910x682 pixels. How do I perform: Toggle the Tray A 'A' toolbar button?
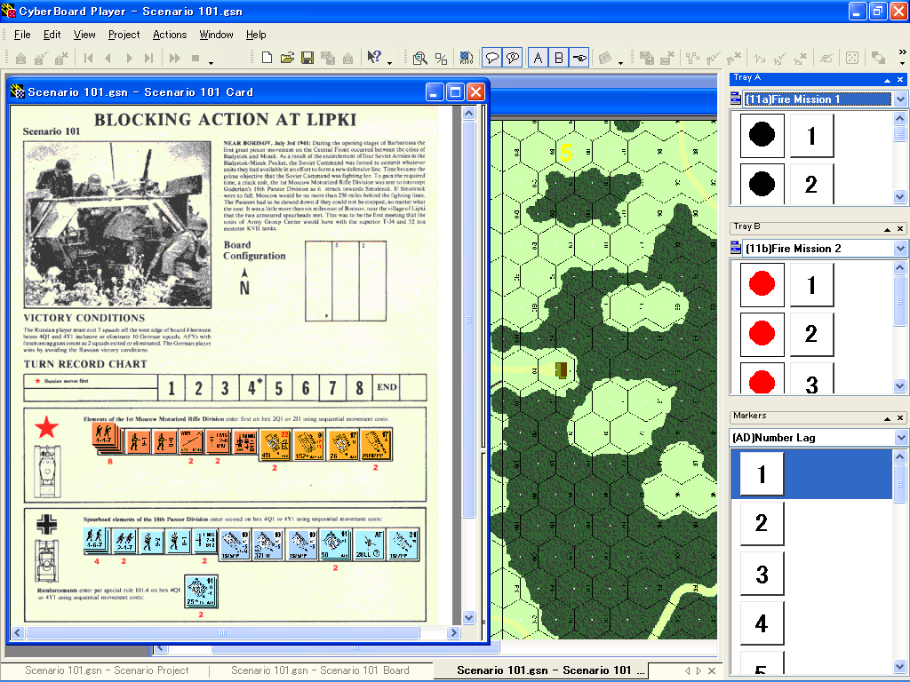coord(538,58)
